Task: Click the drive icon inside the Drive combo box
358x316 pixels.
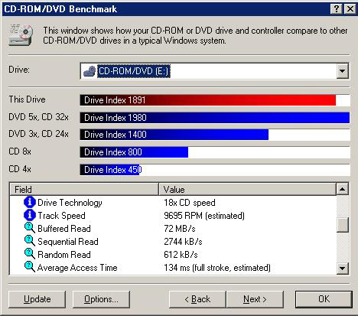Action: tap(89, 71)
